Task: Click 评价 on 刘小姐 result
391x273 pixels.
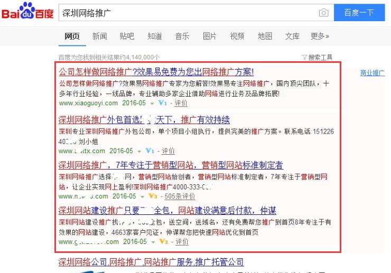Action: click(168, 151)
